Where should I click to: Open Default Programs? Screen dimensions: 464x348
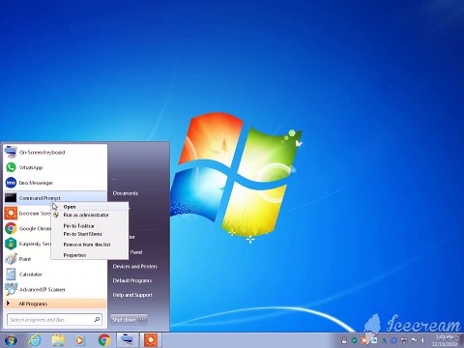[x=132, y=280]
